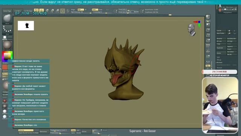Click New Folder button

tap(221, 33)
